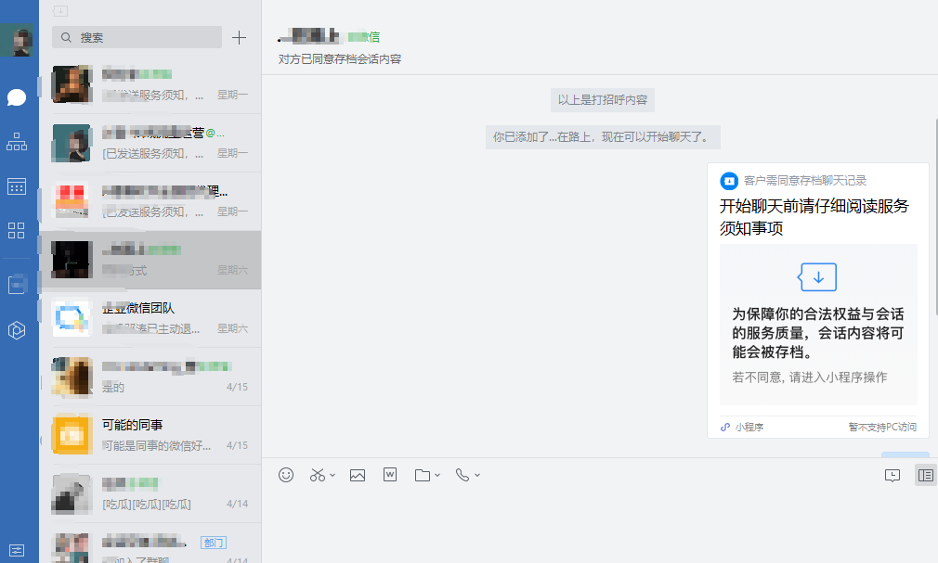The width and height of the screenshot is (938, 563).
Task: Open the chat showing [吃瓜][吃瓜][吃瓜]
Action: point(150,493)
